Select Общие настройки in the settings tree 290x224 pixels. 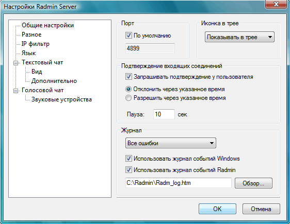click(47, 25)
